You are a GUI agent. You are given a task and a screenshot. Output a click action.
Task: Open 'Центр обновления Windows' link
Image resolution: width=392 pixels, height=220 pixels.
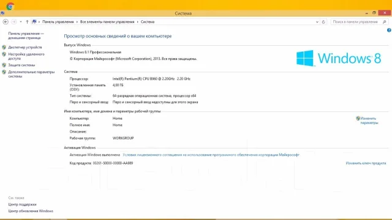31,211
